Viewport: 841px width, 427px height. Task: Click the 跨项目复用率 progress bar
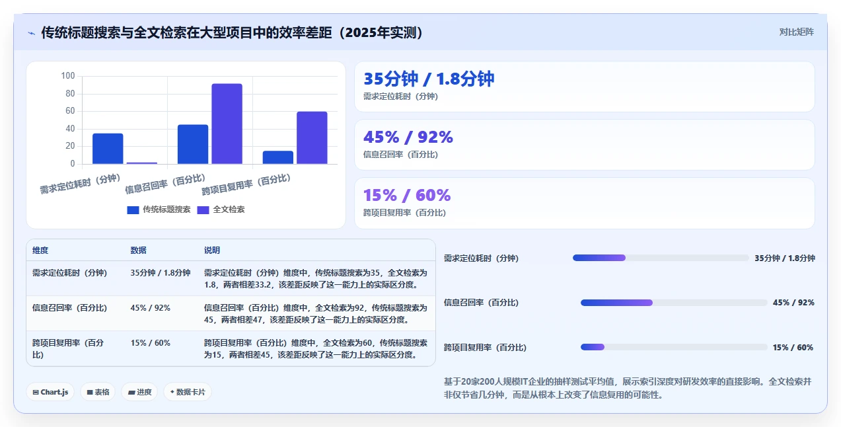pos(674,347)
